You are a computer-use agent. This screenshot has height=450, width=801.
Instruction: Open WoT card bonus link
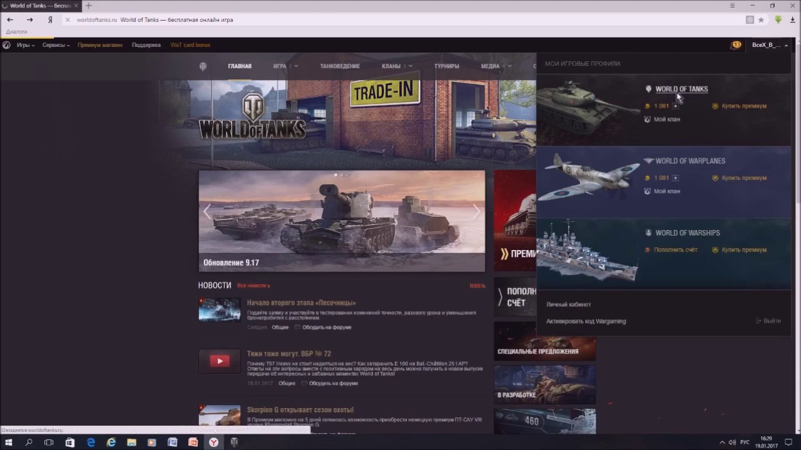[190, 45]
